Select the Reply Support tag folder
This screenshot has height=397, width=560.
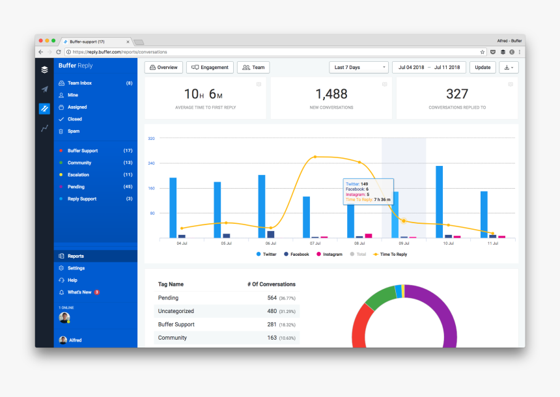click(x=95, y=199)
